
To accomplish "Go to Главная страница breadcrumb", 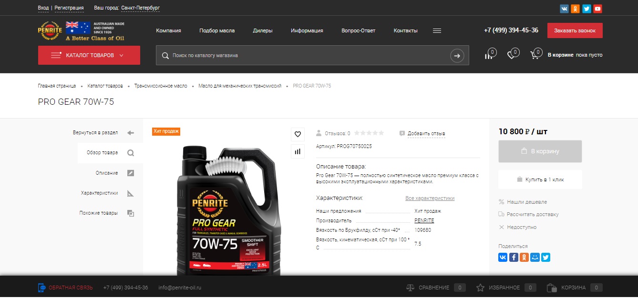I will coord(57,86).
